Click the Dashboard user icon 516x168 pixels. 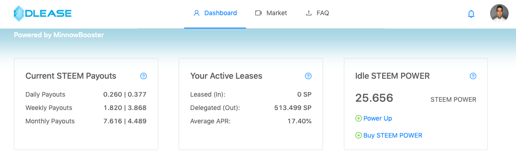click(197, 13)
